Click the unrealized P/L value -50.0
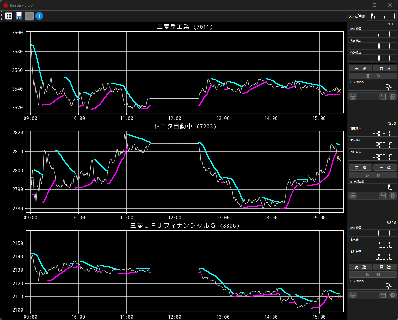 (373, 245)
